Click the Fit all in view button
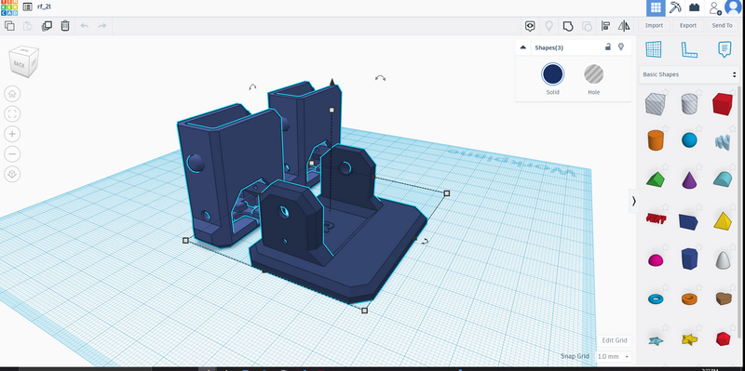This screenshot has height=371, width=745. coord(12,113)
